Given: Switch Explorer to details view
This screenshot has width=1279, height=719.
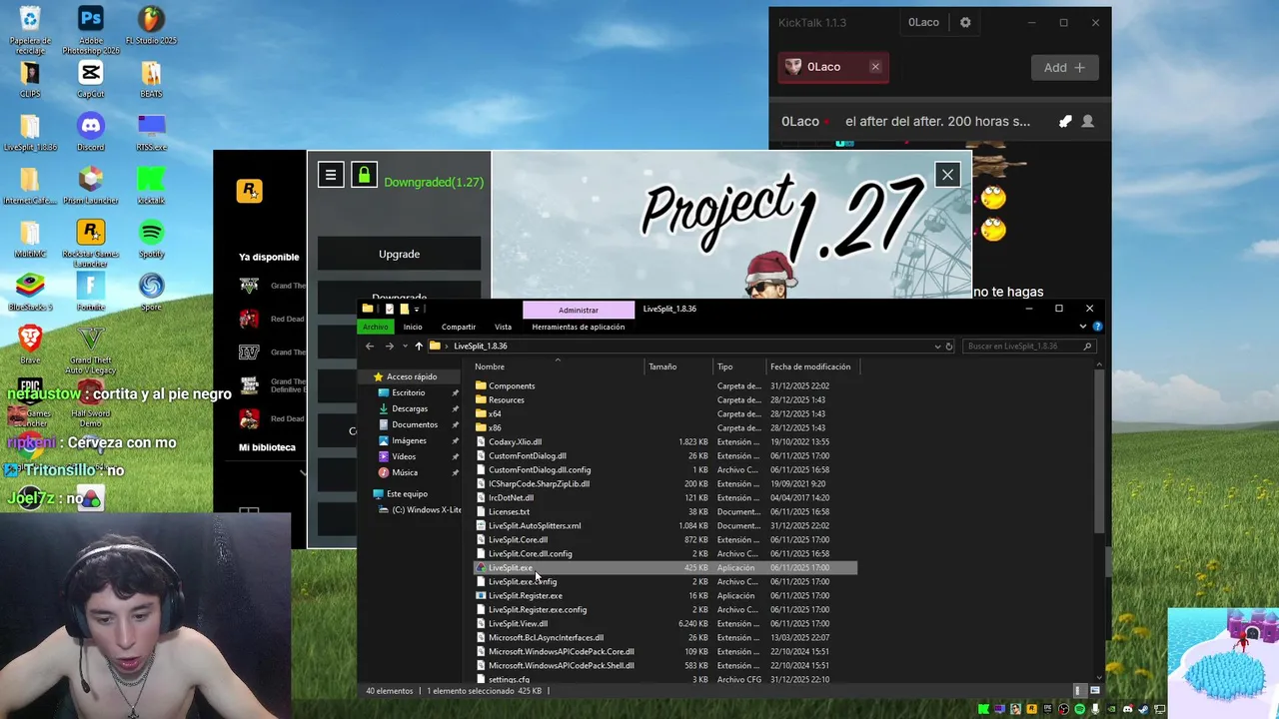Looking at the screenshot, I should click(x=1079, y=690).
